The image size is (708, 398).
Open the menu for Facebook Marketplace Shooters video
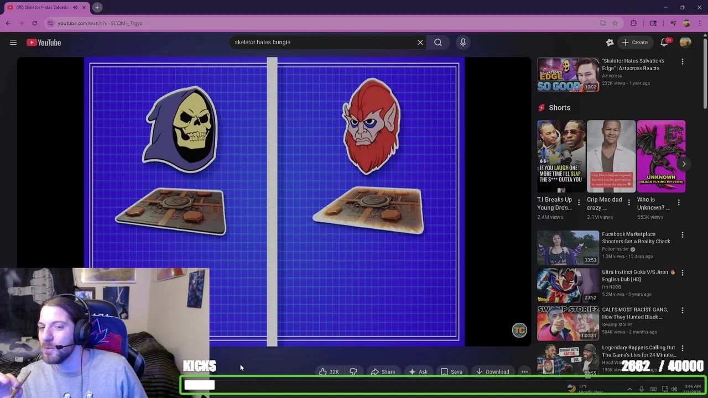[682, 235]
